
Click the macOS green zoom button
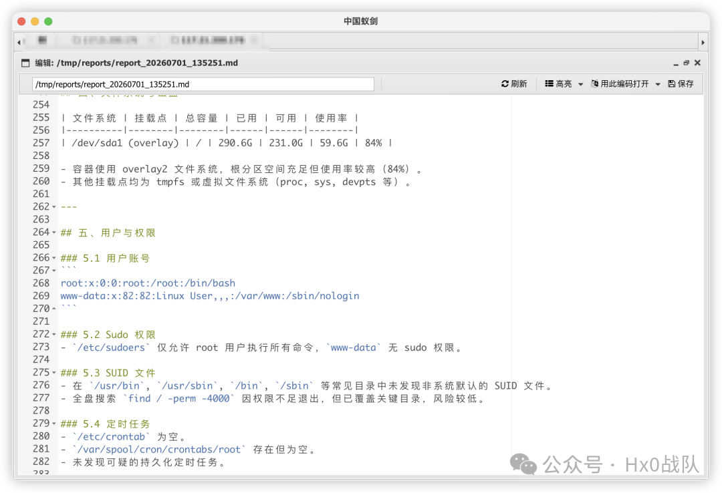48,21
